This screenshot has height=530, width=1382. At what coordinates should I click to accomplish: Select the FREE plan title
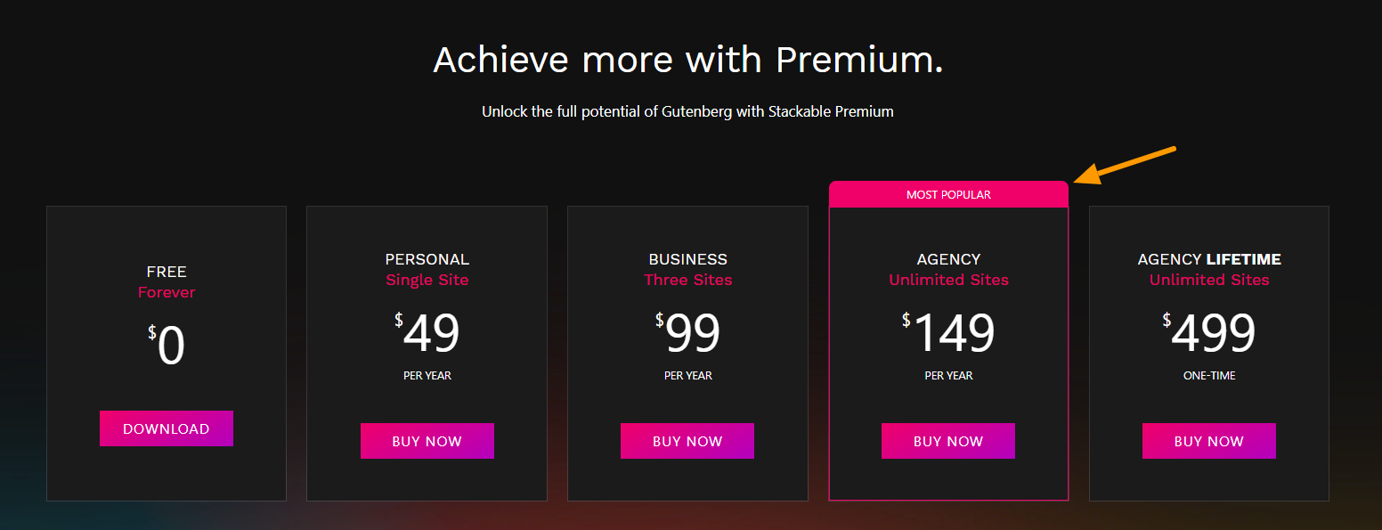(x=167, y=272)
